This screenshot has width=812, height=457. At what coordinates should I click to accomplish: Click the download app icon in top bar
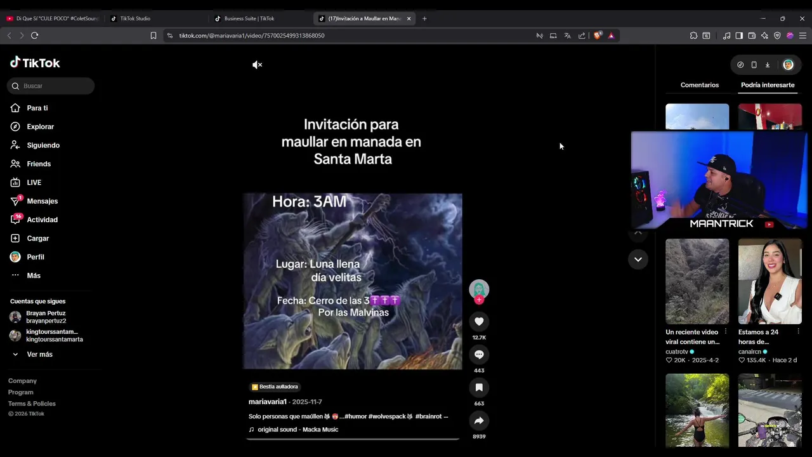point(767,65)
